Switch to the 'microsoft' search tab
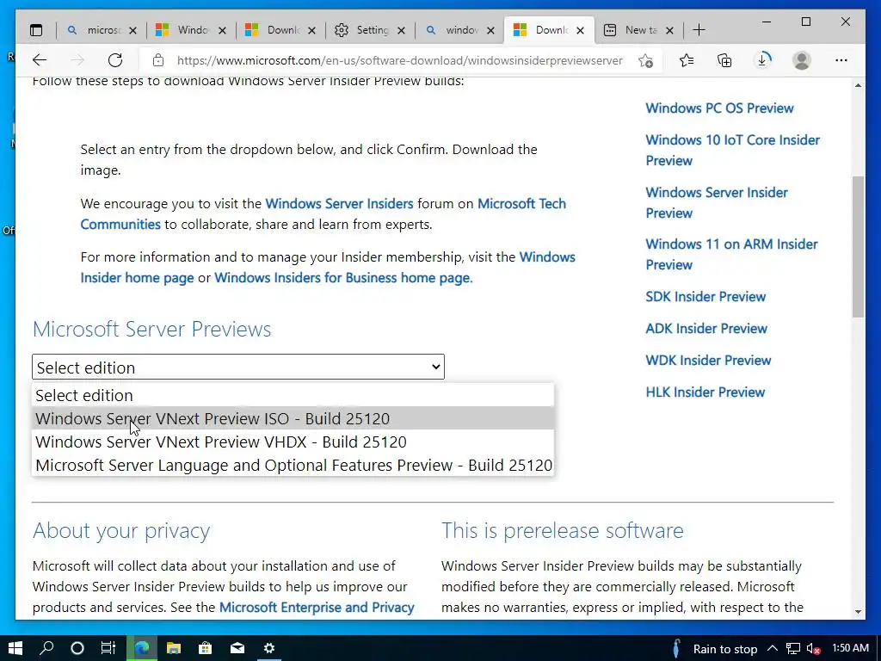Viewport: 881px width, 661px height. (x=102, y=30)
